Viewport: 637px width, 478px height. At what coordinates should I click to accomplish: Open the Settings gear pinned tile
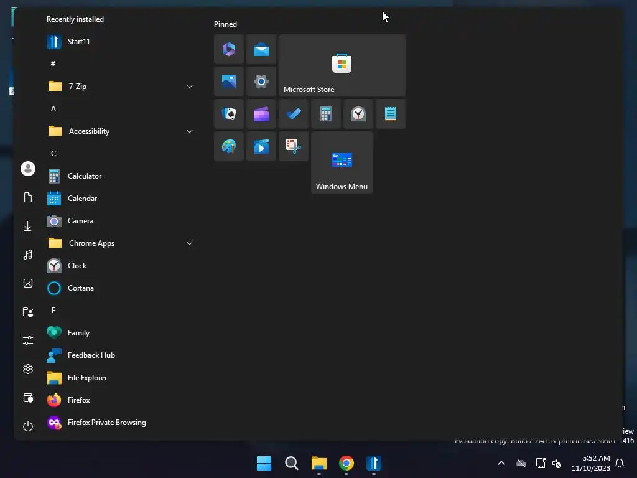(261, 82)
